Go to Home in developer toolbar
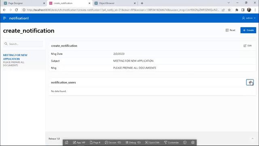259x146 pixels. click(x=66, y=142)
